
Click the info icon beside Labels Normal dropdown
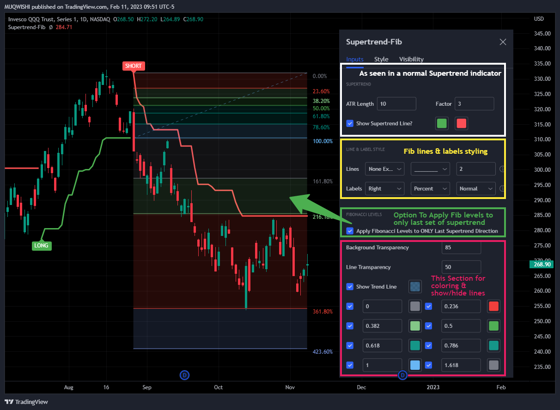pos(502,188)
